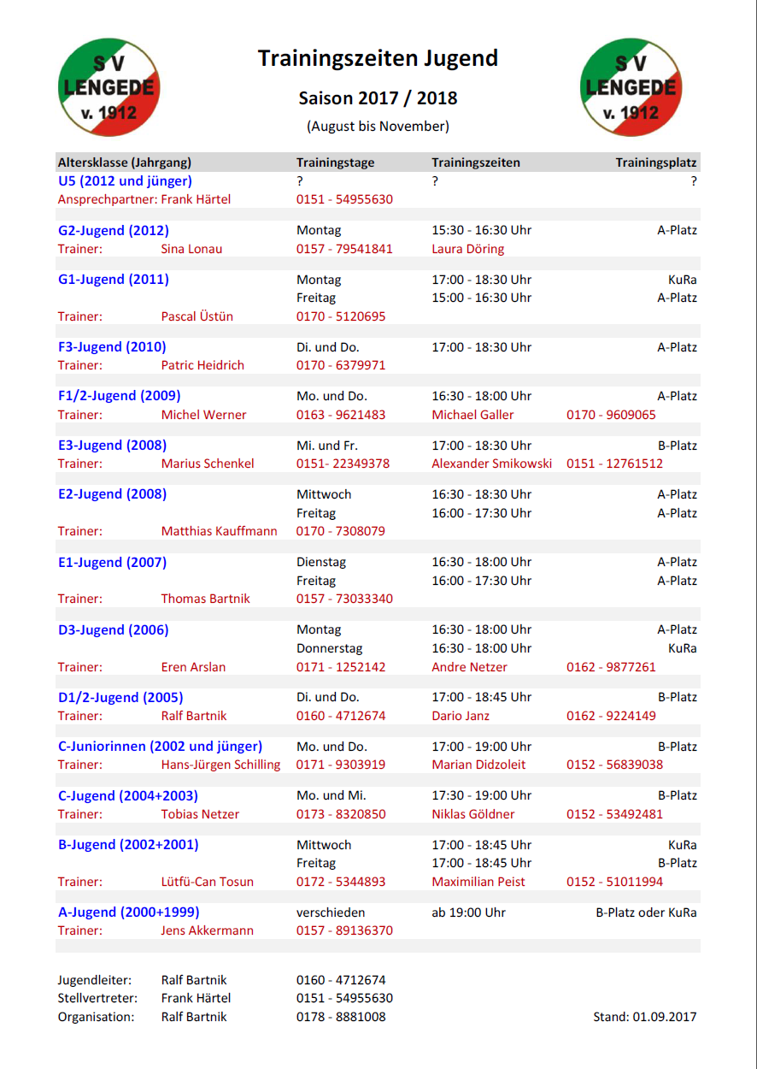Select the 'E1-Jugend (2007)' heading
Screen dimensions: 757x1069
tap(112, 562)
